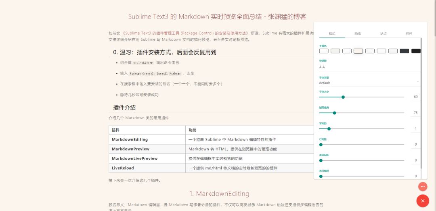The width and height of the screenshot is (436, 211).
Task: Click the MarkdownPreview table cell
Action: (147, 149)
